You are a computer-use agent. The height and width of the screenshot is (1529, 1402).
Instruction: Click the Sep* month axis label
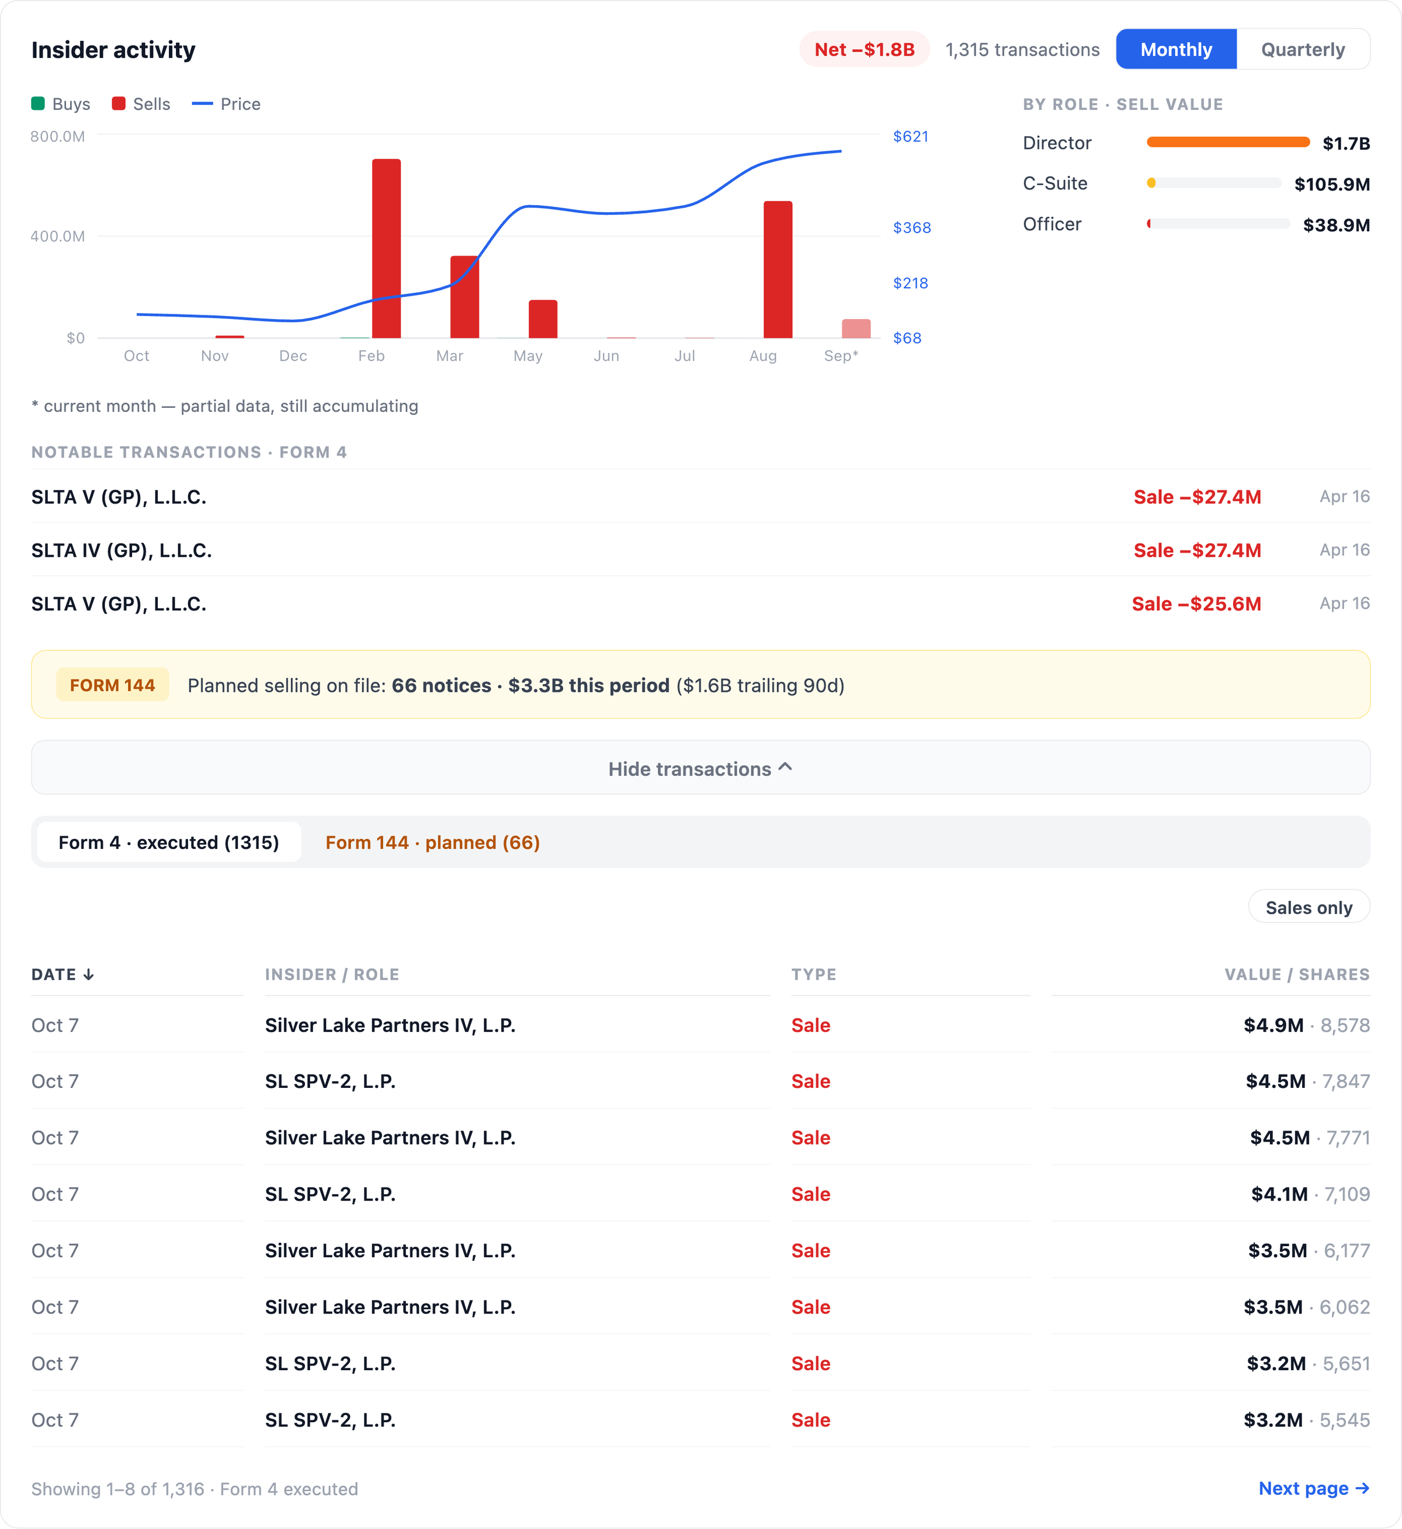coord(841,355)
